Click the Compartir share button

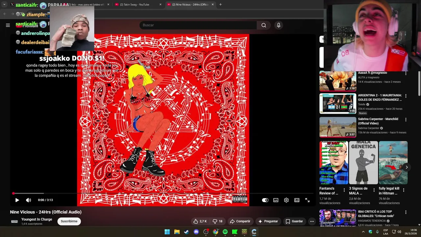click(240, 221)
